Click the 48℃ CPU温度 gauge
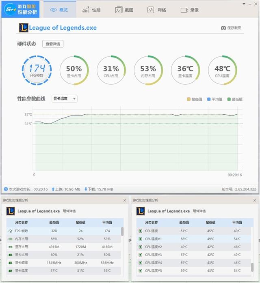Viewport: 260px width, 283px height. [x=223, y=70]
